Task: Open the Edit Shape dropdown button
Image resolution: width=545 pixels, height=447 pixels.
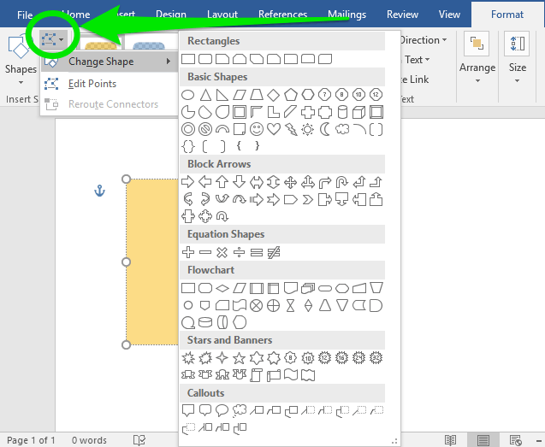Action: pyautogui.click(x=53, y=39)
